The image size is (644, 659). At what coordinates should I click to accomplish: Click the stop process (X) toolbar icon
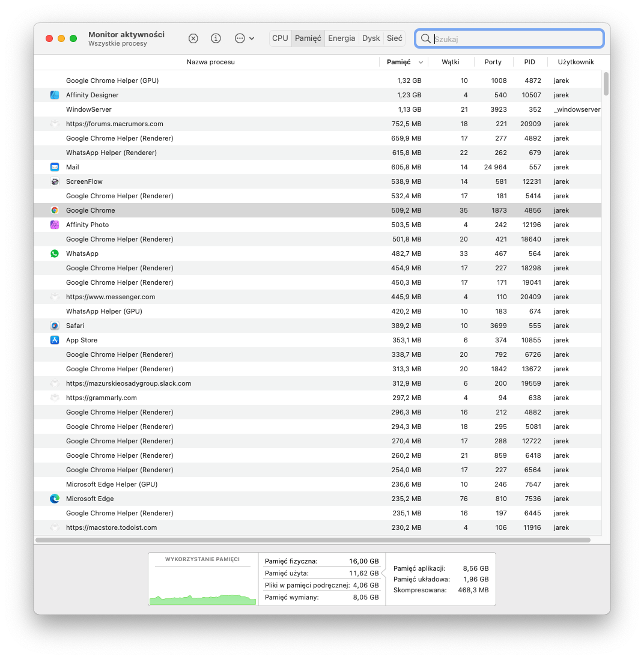pyautogui.click(x=193, y=38)
